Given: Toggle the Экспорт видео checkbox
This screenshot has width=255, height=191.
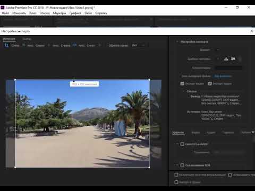Looking at the screenshot, I should 182,83.
